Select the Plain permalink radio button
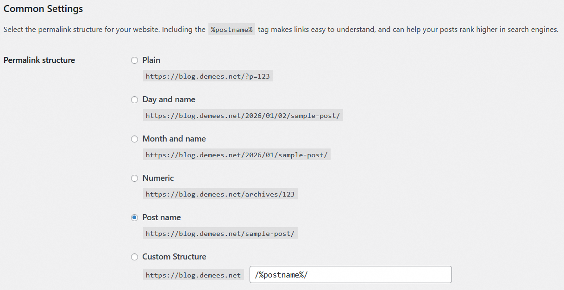 tap(134, 61)
